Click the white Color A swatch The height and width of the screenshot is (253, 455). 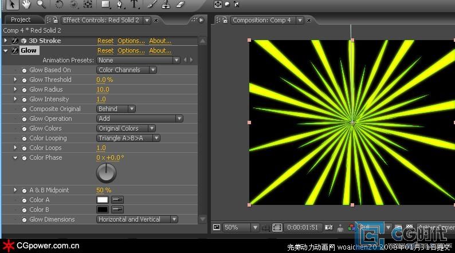click(103, 200)
